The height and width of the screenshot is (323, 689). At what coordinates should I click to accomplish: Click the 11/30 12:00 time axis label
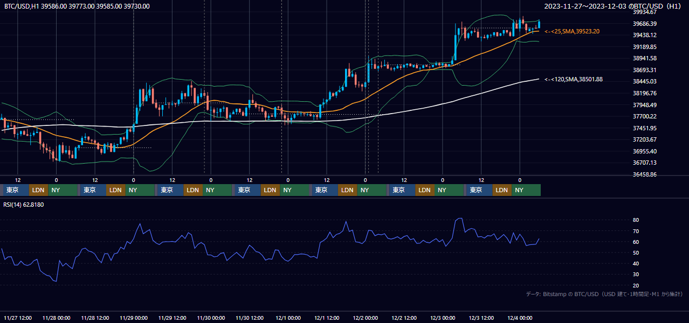tap(250, 318)
